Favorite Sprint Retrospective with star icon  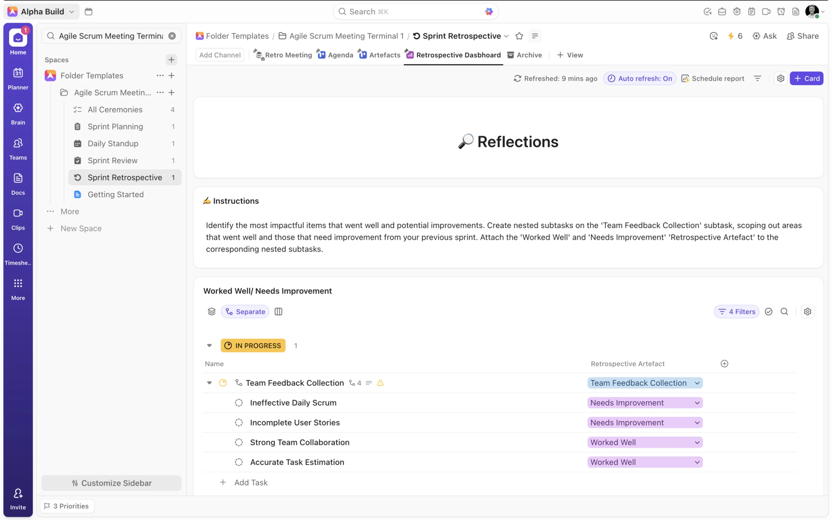[x=519, y=36]
